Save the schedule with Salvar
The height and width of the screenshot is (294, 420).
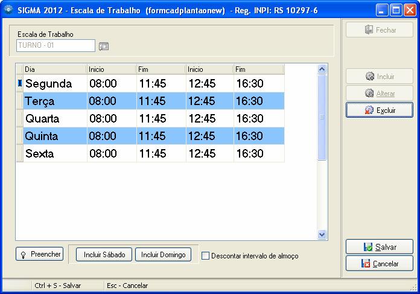380,247
